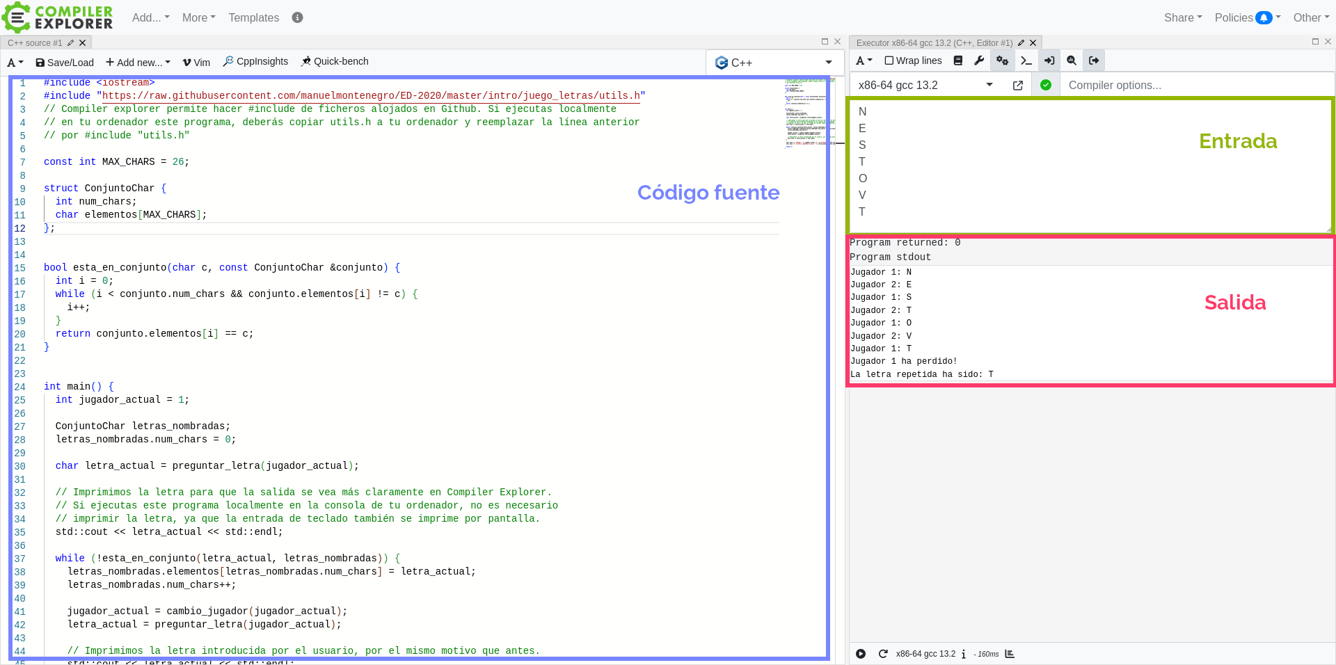Open compiler overrides wrench icon
The height and width of the screenshot is (665, 1336).
[979, 61]
